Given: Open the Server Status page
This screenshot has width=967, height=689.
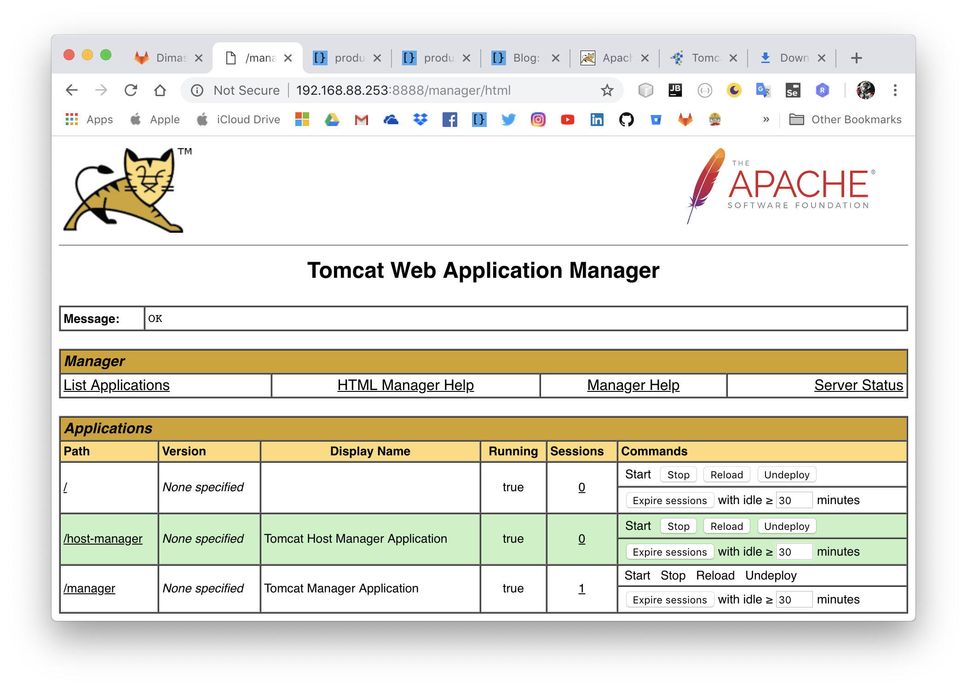Looking at the screenshot, I should coord(859,385).
